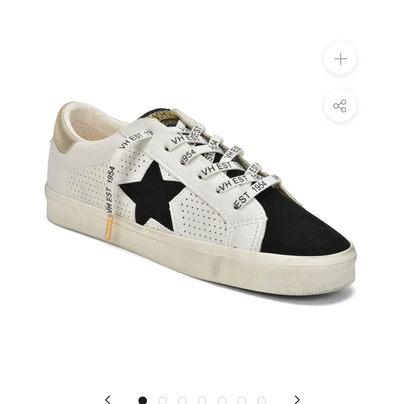
Task: Click the distressed cream sole
Action: point(201,258)
